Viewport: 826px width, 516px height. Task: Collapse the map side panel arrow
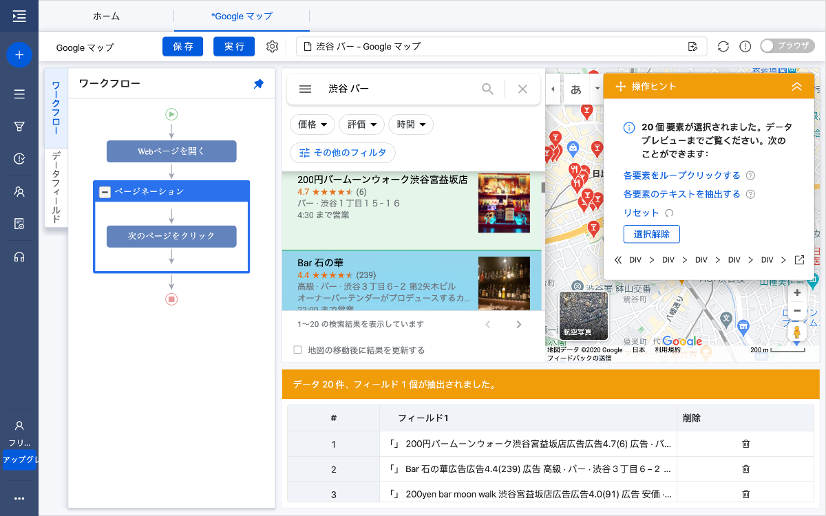coord(552,89)
